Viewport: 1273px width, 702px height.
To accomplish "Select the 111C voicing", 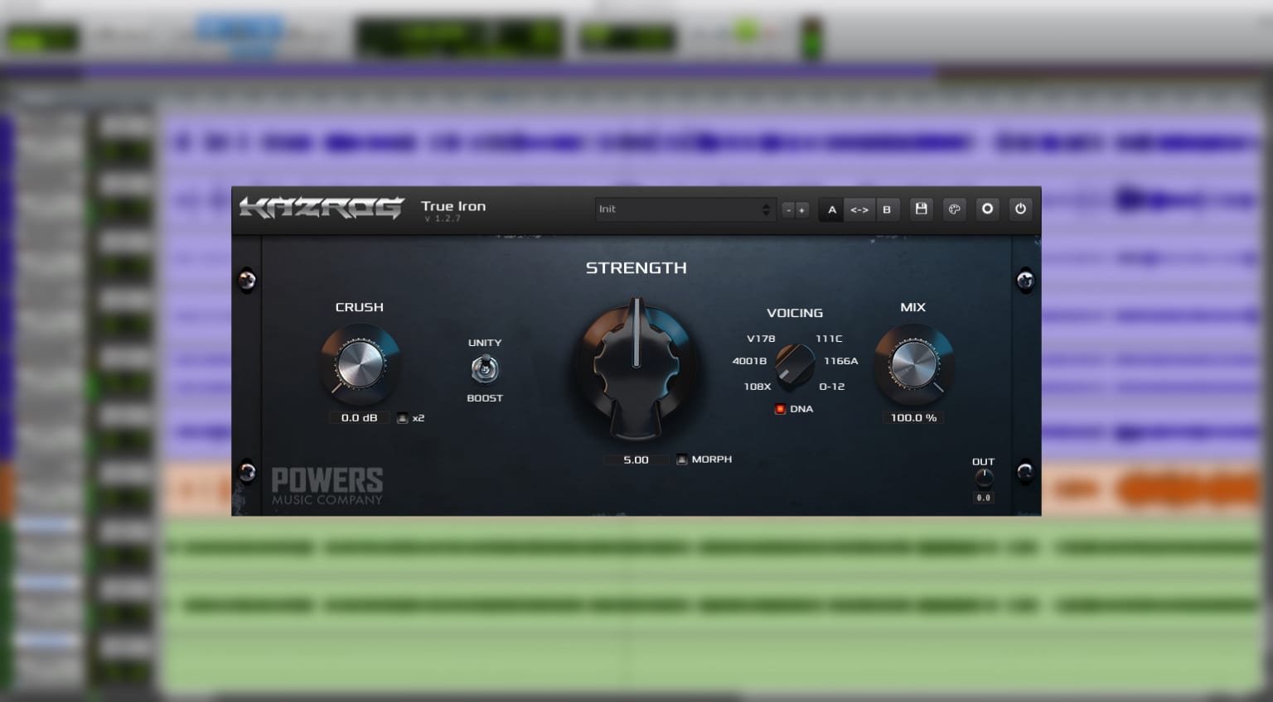I will pyautogui.click(x=829, y=339).
